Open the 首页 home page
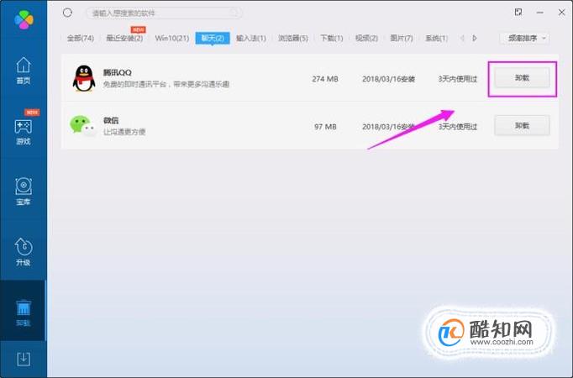The height and width of the screenshot is (378, 573). tap(24, 71)
